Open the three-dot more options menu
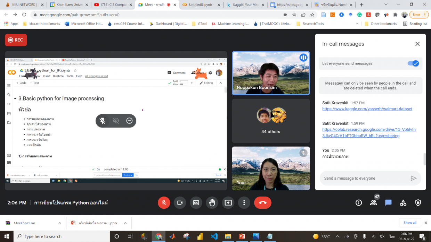Viewport: 431px width, 242px height. 244,203
